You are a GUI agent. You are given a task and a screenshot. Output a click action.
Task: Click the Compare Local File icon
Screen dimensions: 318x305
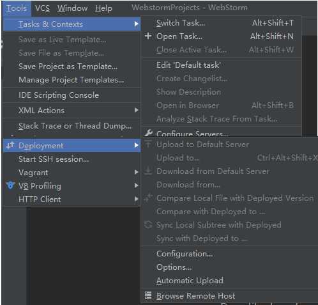click(x=148, y=198)
